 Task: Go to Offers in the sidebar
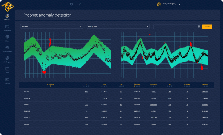point(7,37)
